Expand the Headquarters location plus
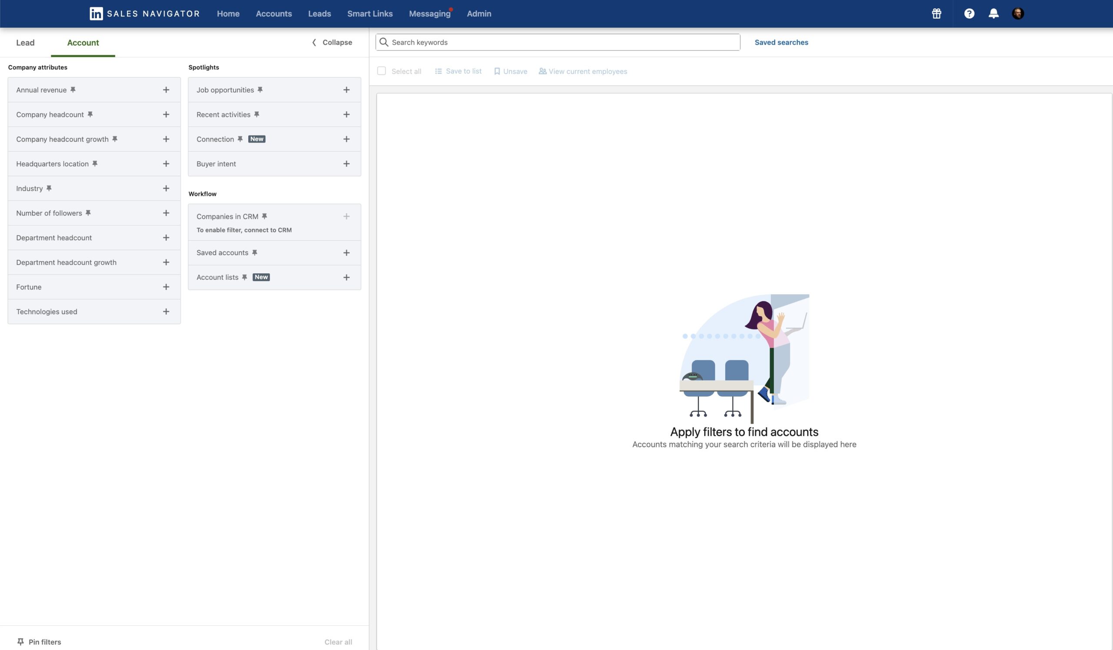Image resolution: width=1113 pixels, height=650 pixels. tap(166, 164)
